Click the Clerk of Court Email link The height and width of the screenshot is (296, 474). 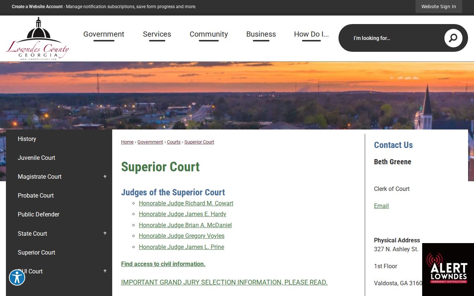point(381,206)
